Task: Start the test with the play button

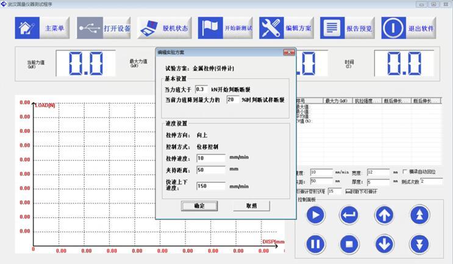Action: pyautogui.click(x=315, y=215)
